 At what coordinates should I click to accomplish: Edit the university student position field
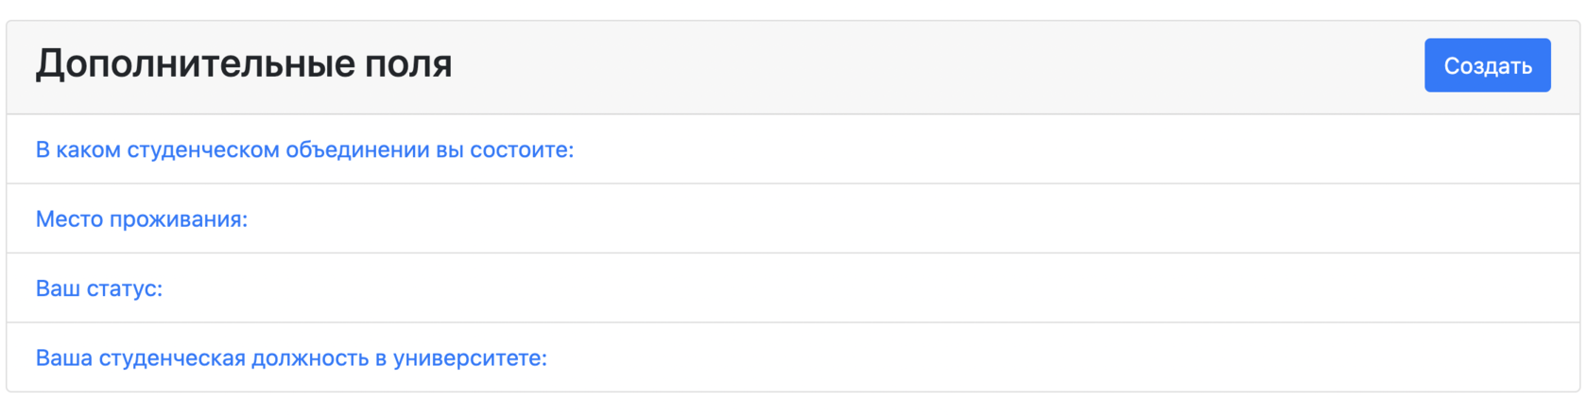click(290, 357)
